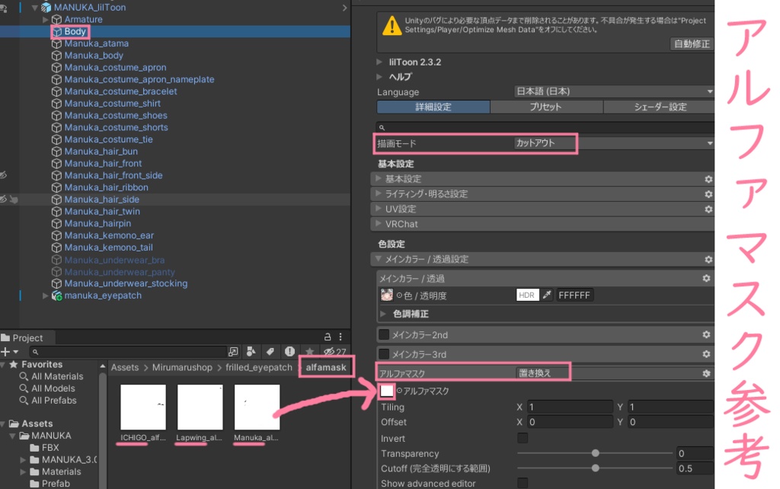Open Project panel three-dot menu
This screenshot has height=489, width=780.
(340, 337)
